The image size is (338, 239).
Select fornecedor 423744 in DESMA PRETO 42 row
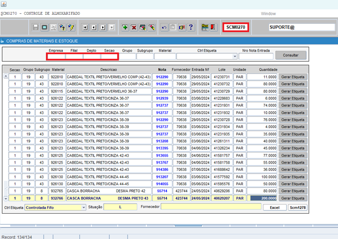tap(181, 191)
